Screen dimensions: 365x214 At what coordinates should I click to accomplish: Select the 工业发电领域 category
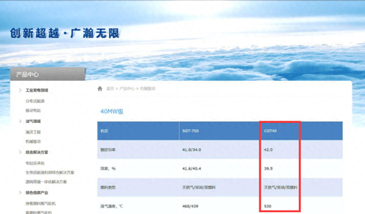(x=36, y=90)
